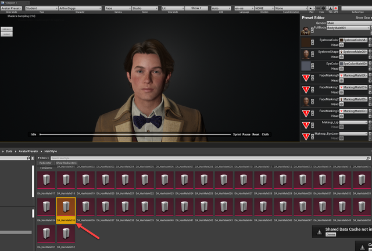Viewport: 372px width, 251px height.
Task: Click the browse gear icon under EyebrowShape
Action: (x=341, y=57)
